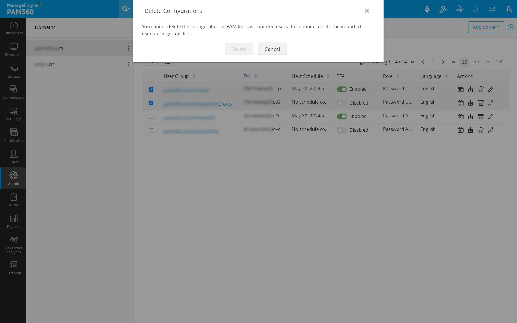Sort by the Next Schedule column
This screenshot has height=323, width=517.
tap(328, 76)
